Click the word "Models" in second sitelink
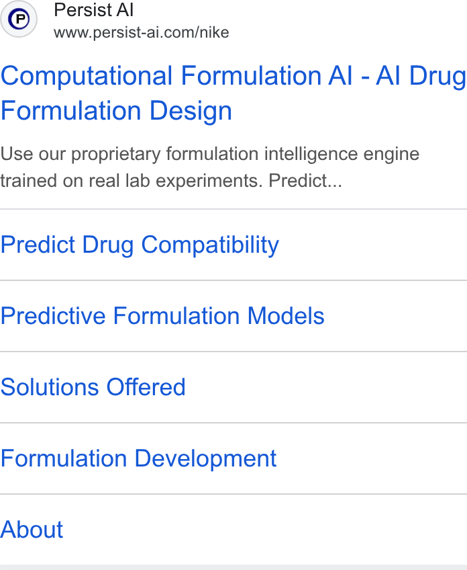Viewport: 467px width, 570px height. [286, 315]
